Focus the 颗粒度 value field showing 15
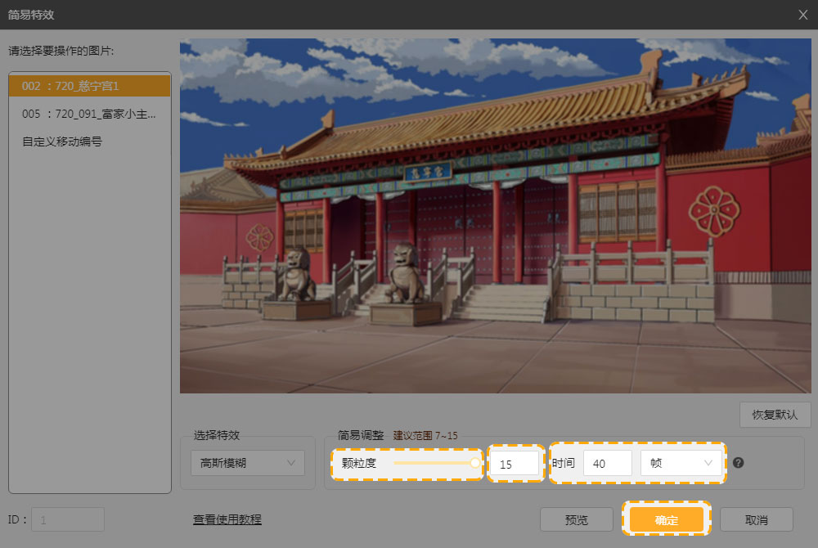 (515, 464)
